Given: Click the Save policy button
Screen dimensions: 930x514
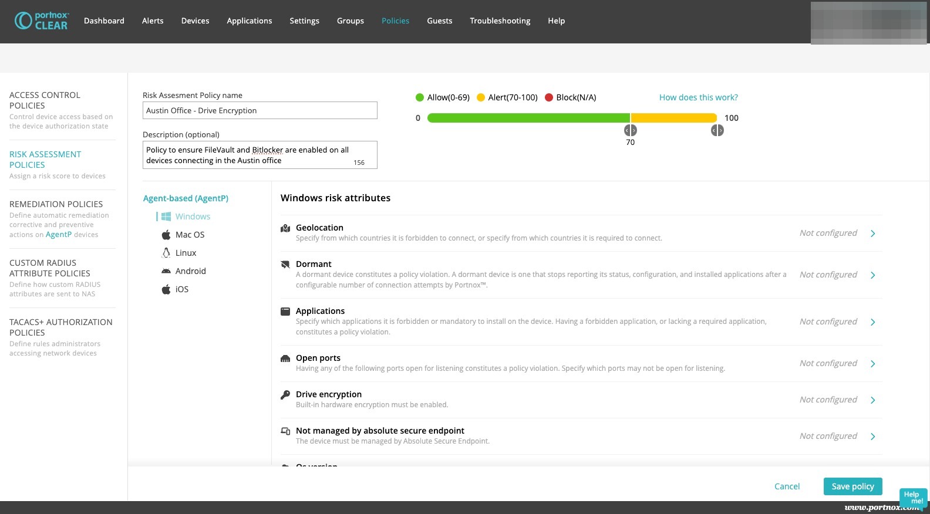Looking at the screenshot, I should click(x=852, y=486).
